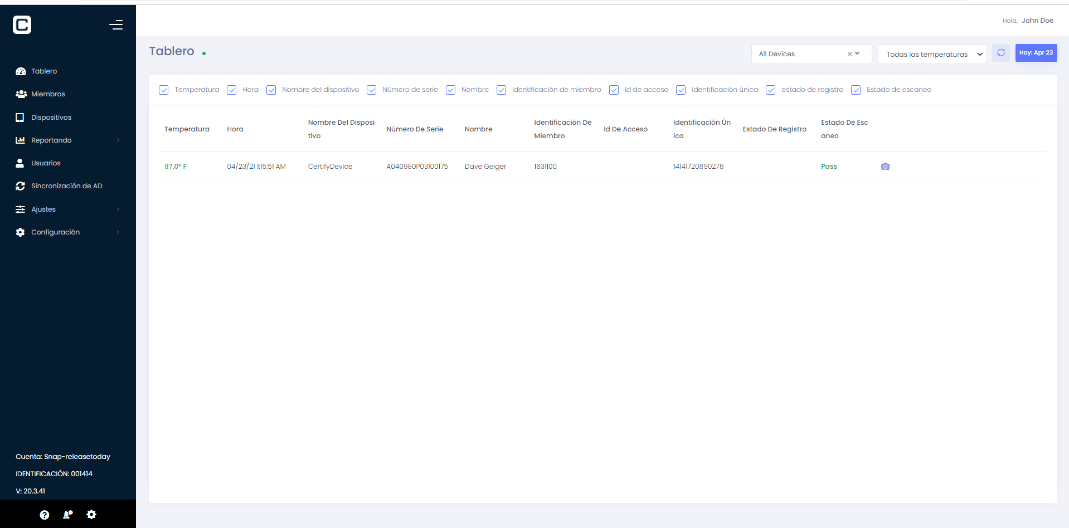Open the Tablero menu item

point(44,71)
